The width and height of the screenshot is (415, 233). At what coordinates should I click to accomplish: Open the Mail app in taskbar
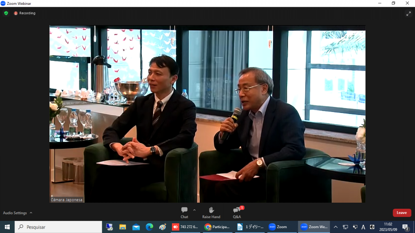click(136, 227)
